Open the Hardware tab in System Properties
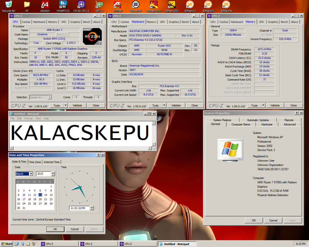Viewport: 309px width, 247px height. click(267, 124)
